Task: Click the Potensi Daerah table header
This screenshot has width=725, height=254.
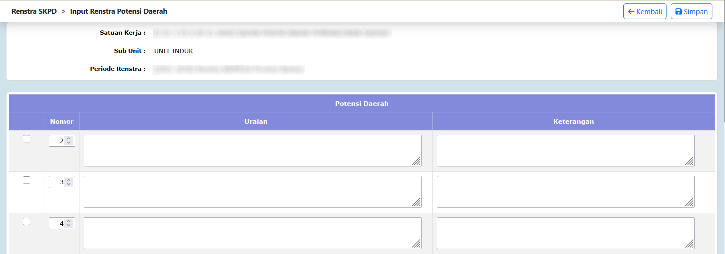Action: pos(362,103)
